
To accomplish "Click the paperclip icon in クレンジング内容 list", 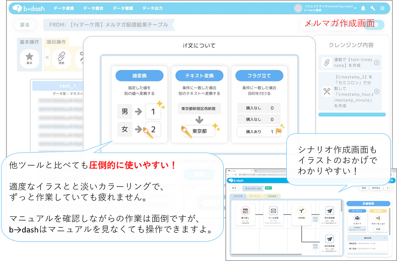I will click(x=327, y=63).
